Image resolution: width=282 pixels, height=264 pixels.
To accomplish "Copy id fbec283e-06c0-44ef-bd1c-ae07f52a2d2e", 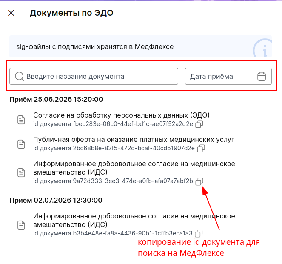I will (x=199, y=124).
